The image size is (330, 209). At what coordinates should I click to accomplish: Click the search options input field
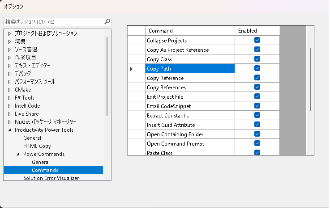point(53,21)
